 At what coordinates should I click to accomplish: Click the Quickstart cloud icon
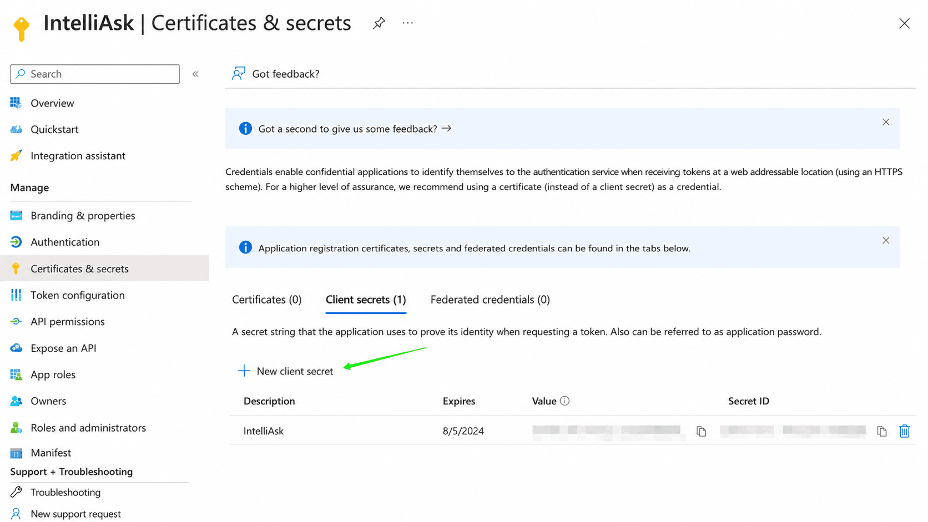click(16, 129)
